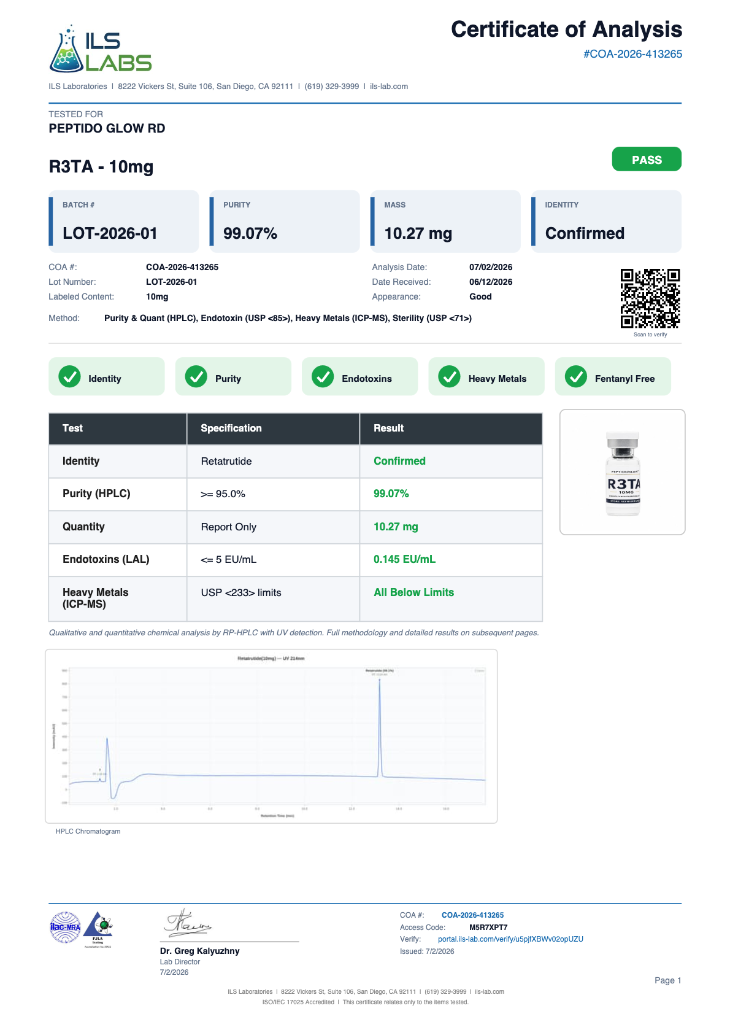The width and height of the screenshot is (730, 1011).
Task: Click the Appearance value 'Good'
Action: point(480,297)
